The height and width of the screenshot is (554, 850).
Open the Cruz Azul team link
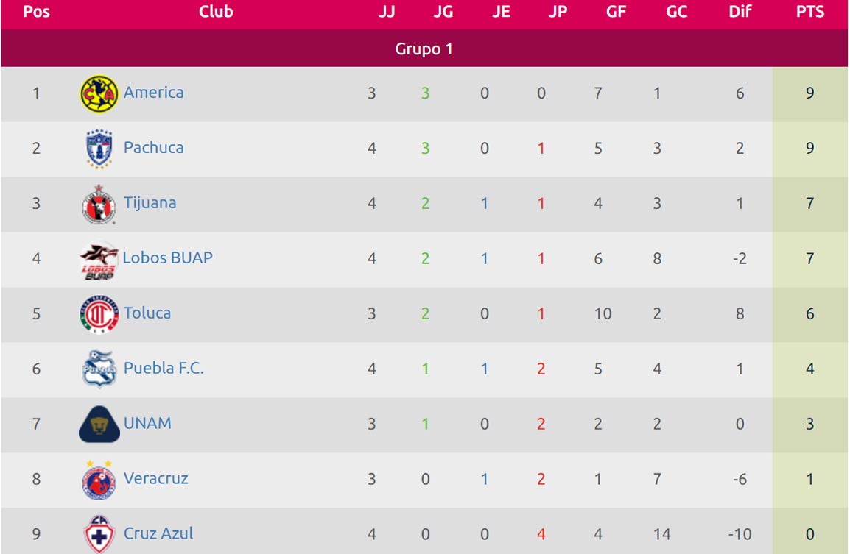[158, 533]
